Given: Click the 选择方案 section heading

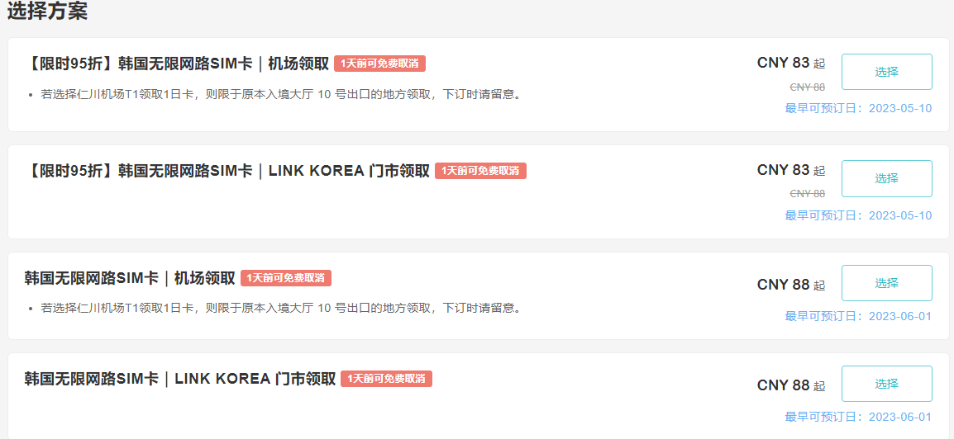Looking at the screenshot, I should (x=48, y=12).
